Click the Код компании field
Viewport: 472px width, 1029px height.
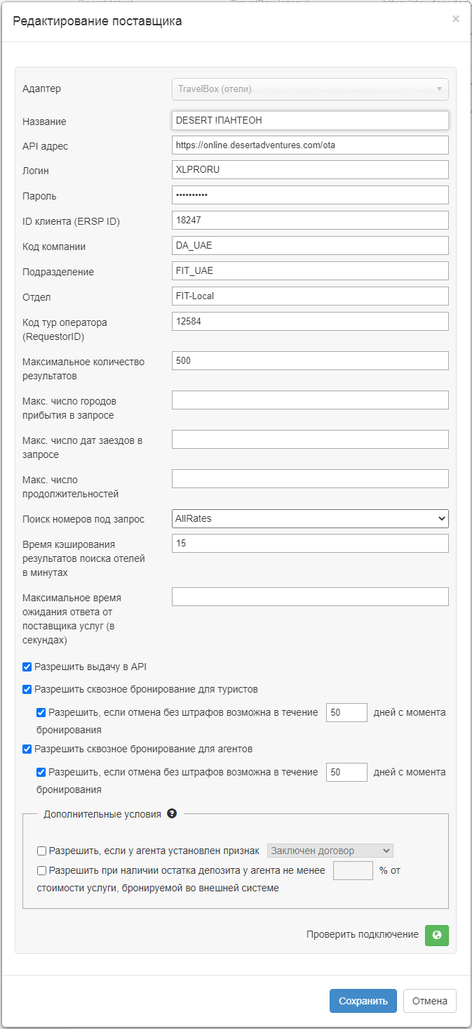(310, 245)
